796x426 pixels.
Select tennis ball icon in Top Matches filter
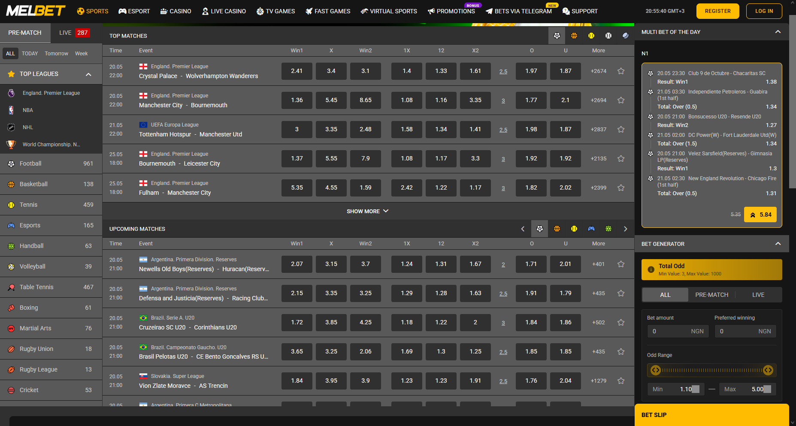pos(591,36)
